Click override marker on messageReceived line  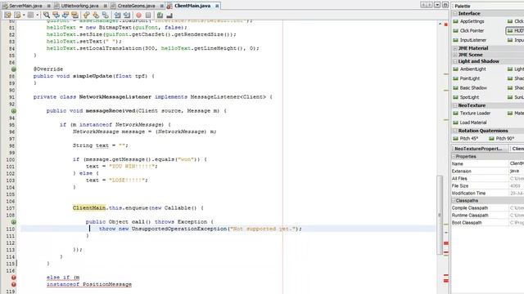point(13,111)
